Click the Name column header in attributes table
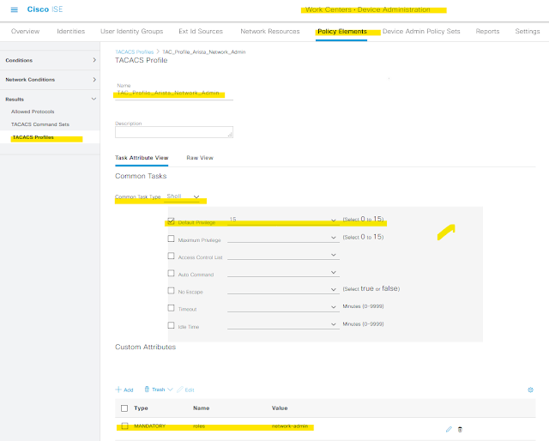The height and width of the screenshot is (441, 549). point(202,408)
